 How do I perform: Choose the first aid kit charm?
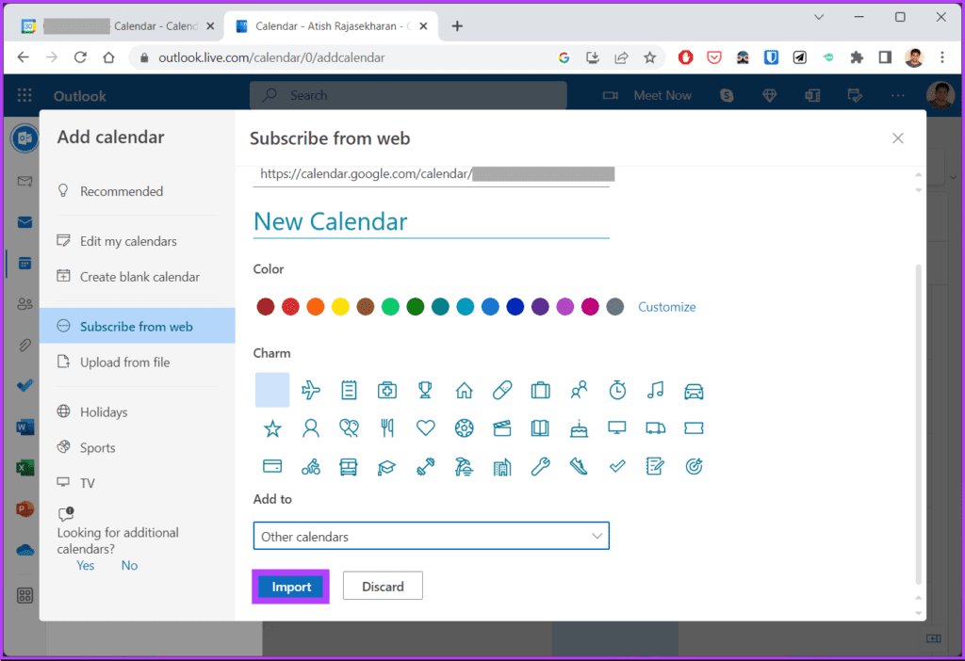click(387, 390)
